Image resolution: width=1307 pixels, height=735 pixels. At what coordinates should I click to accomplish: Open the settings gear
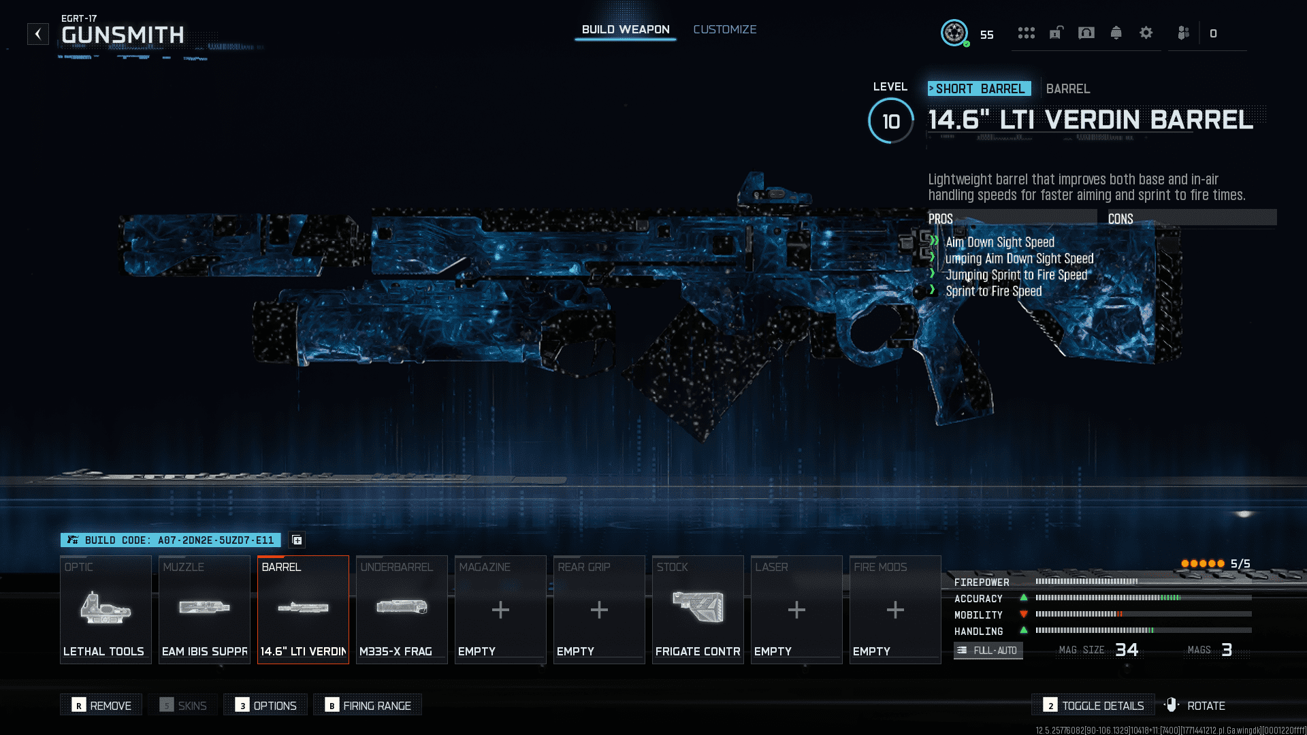click(x=1146, y=33)
